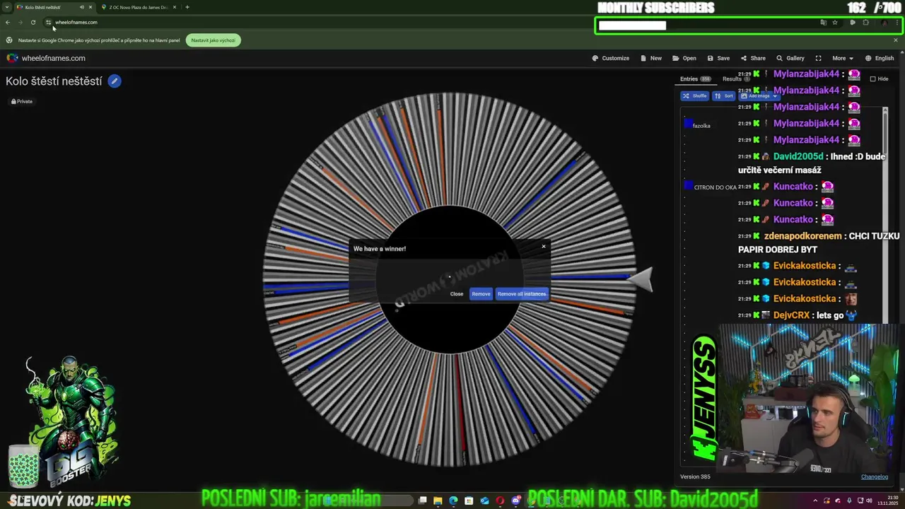Open Discord from the taskbar

click(x=515, y=501)
